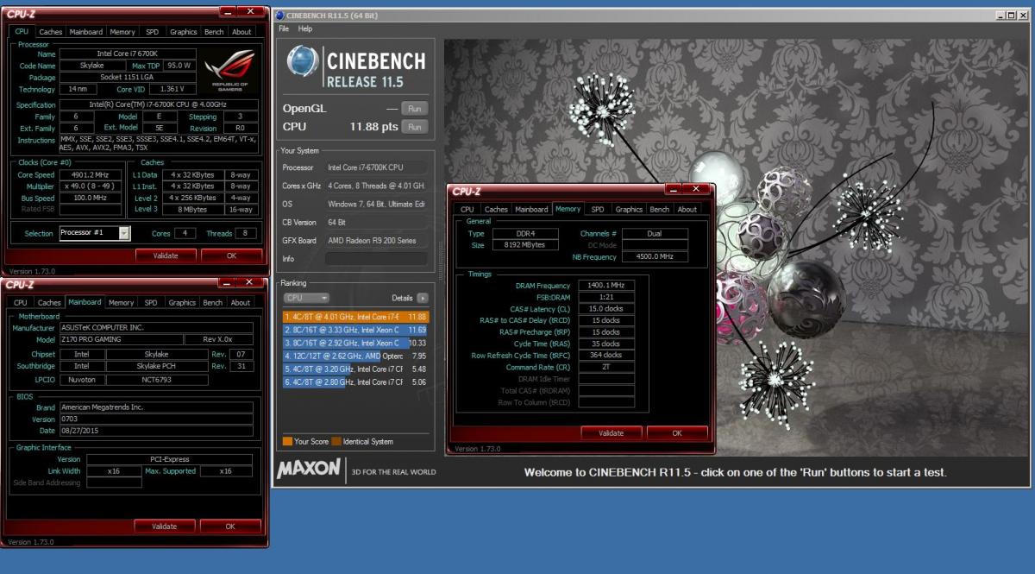
Task: Click the Multiplier value x 49.0
Action: point(90,186)
